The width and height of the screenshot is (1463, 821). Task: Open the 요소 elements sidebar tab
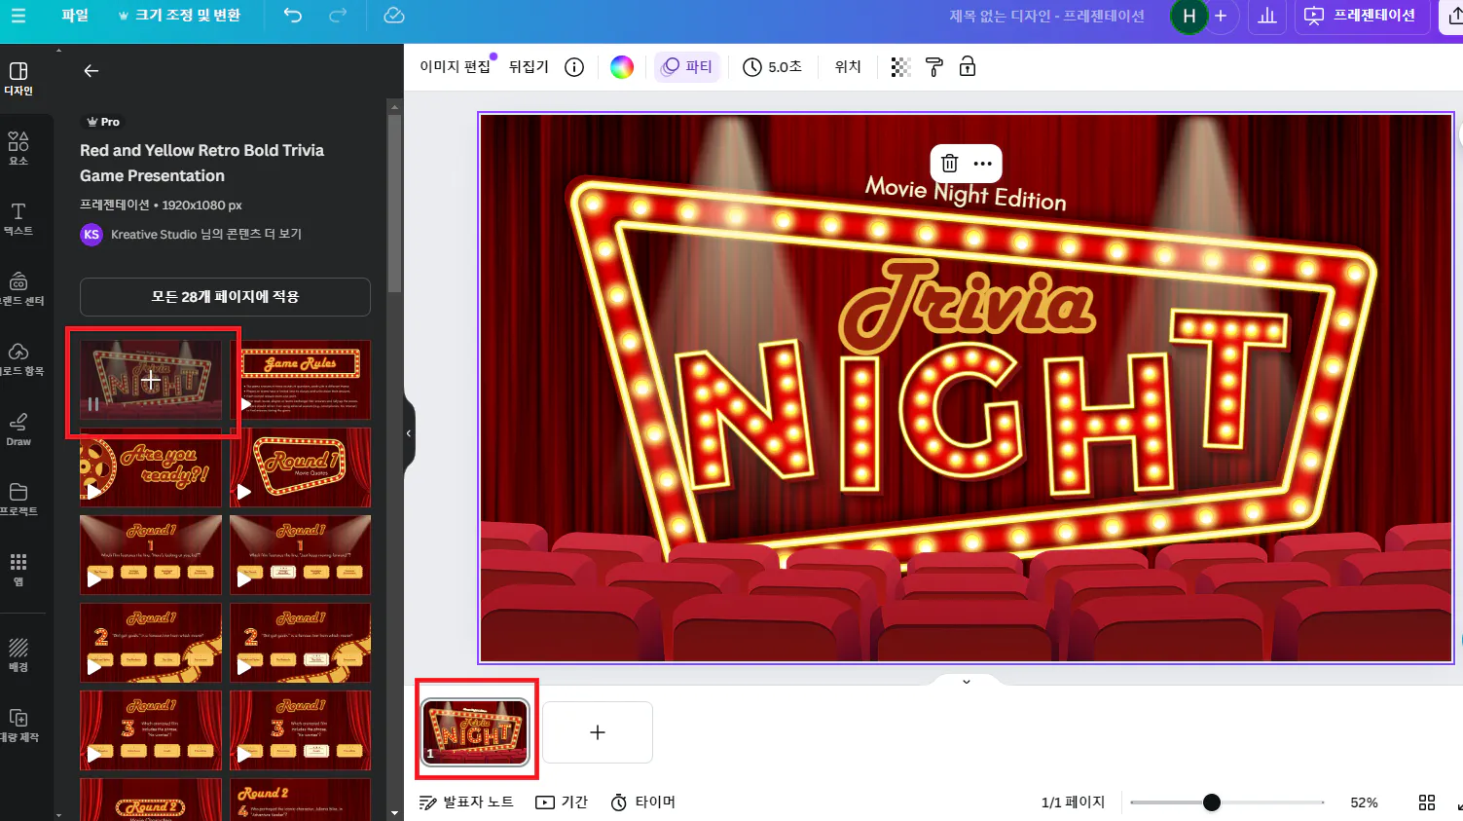(18, 149)
